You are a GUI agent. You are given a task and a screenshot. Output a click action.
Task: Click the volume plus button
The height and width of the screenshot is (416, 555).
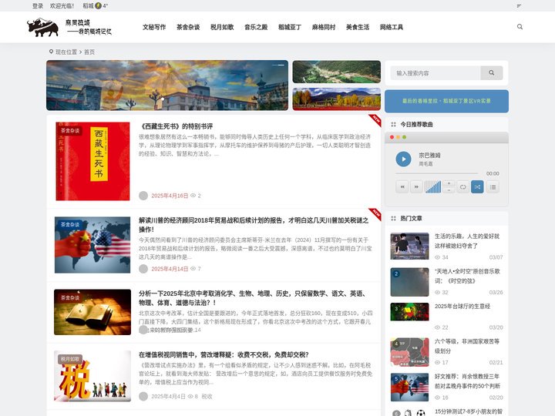[449, 183]
